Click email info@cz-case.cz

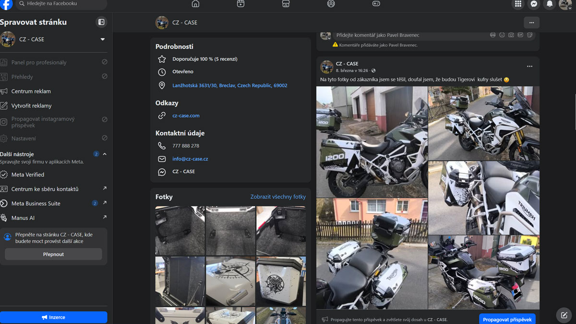coord(190,159)
